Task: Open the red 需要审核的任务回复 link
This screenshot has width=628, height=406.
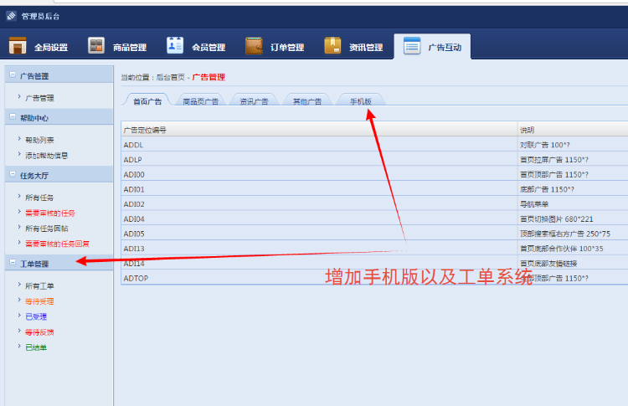Action: pos(57,244)
